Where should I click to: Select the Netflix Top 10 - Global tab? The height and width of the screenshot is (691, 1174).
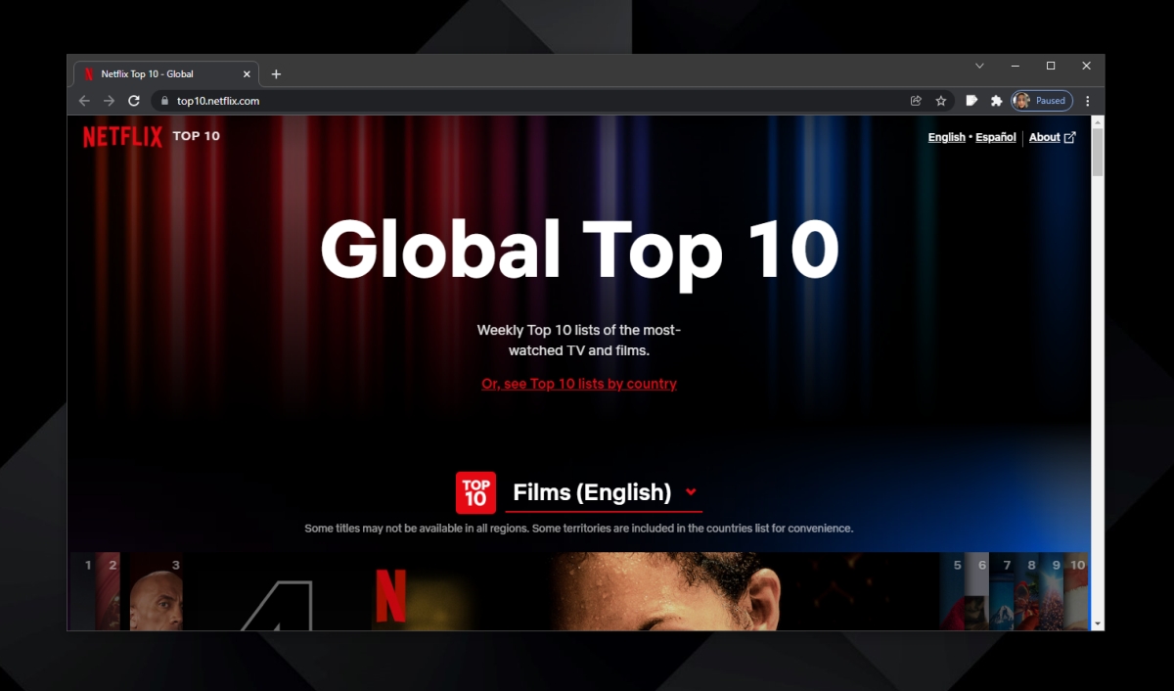[166, 74]
